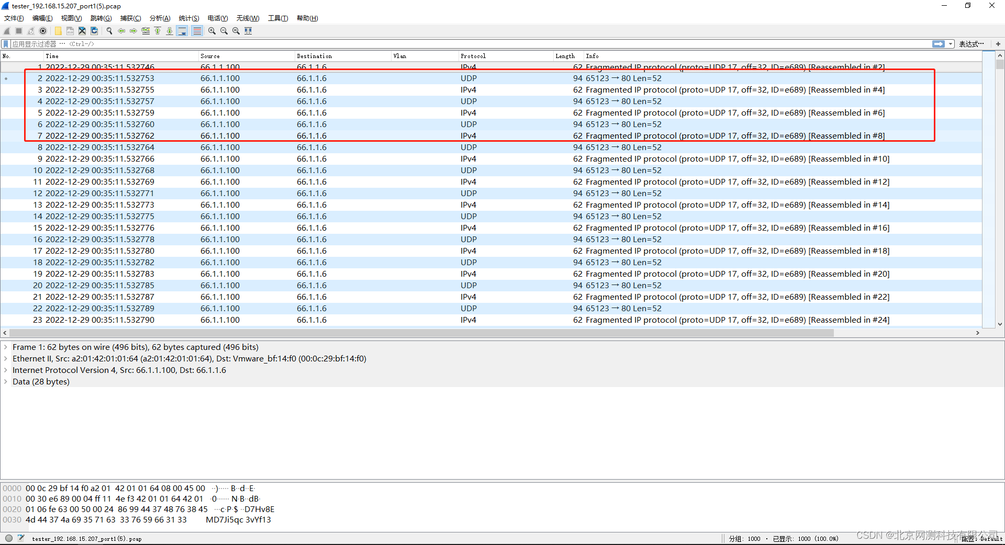Go to next packet green arrow

[133, 31]
